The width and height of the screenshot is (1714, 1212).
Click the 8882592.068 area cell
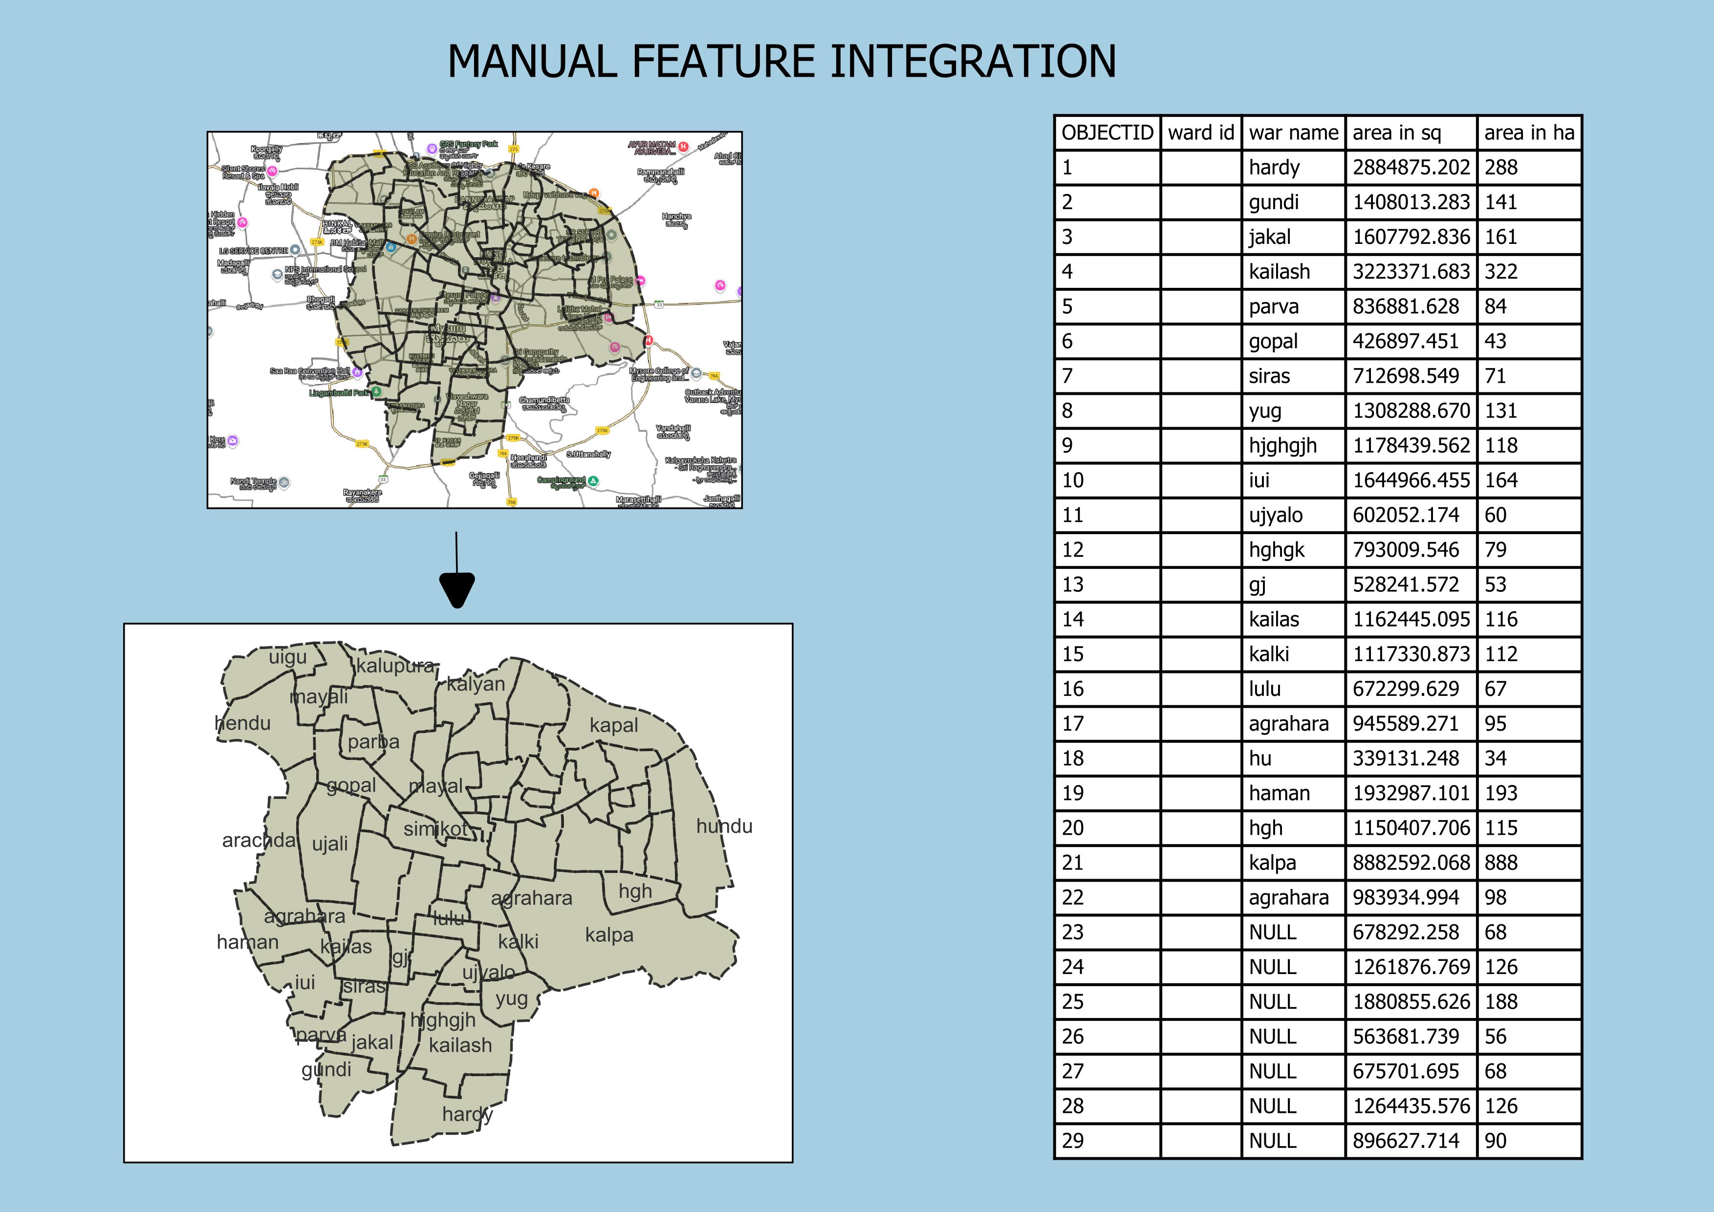point(1410,863)
